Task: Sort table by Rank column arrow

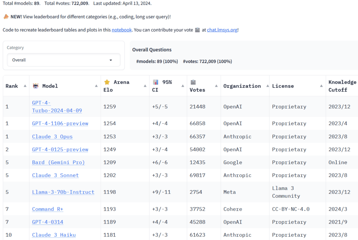Action: pyautogui.click(x=25, y=86)
